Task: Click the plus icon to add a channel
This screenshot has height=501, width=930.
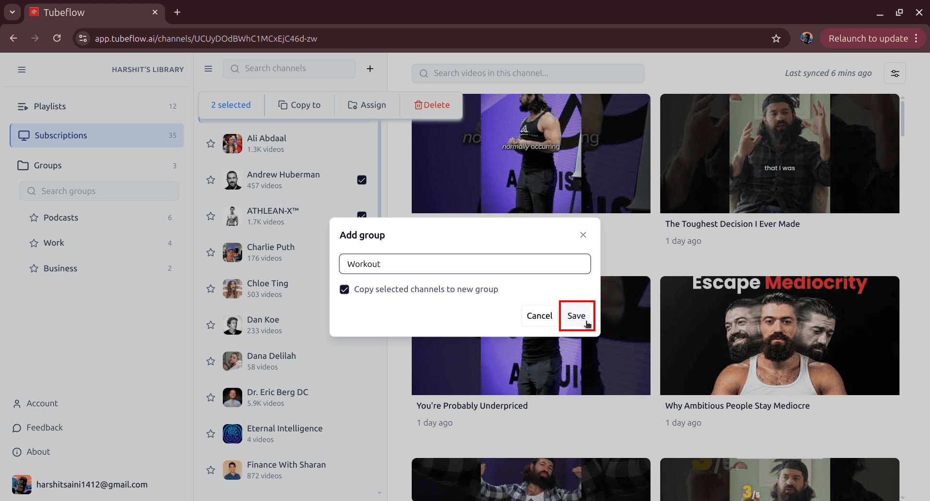Action: [370, 68]
